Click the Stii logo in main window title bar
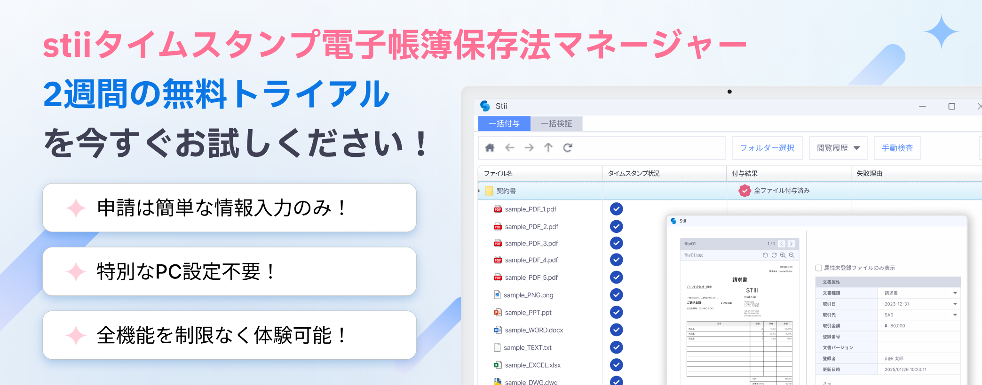Image resolution: width=982 pixels, height=385 pixels. pyautogui.click(x=485, y=106)
